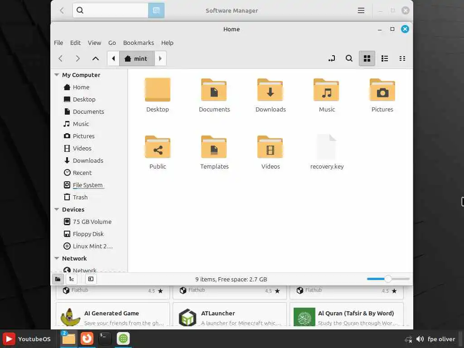Adjust the icon zoom slider
464x348 pixels.
tap(388, 279)
